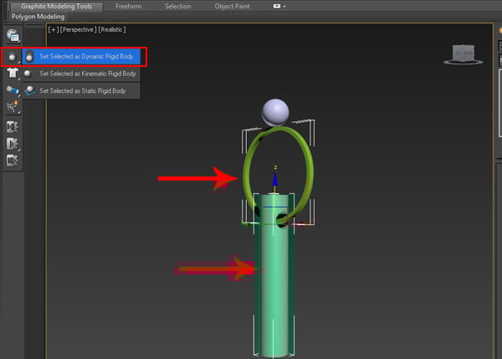Open the Selection ribbon tab

pos(177,6)
